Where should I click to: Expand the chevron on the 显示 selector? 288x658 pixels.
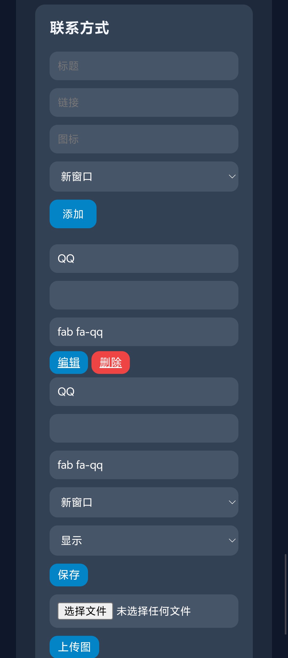click(232, 540)
